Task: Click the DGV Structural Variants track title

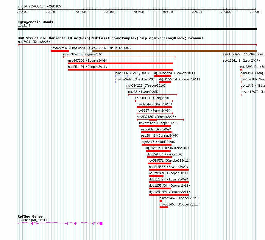Action: tap(110, 38)
